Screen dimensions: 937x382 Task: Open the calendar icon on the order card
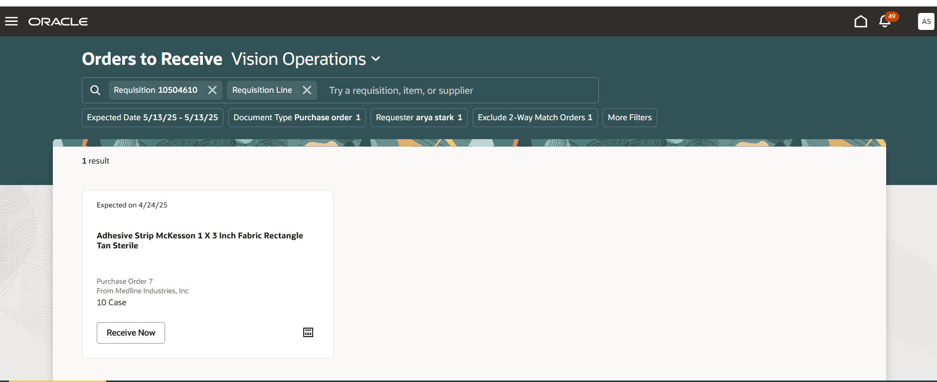tap(308, 333)
